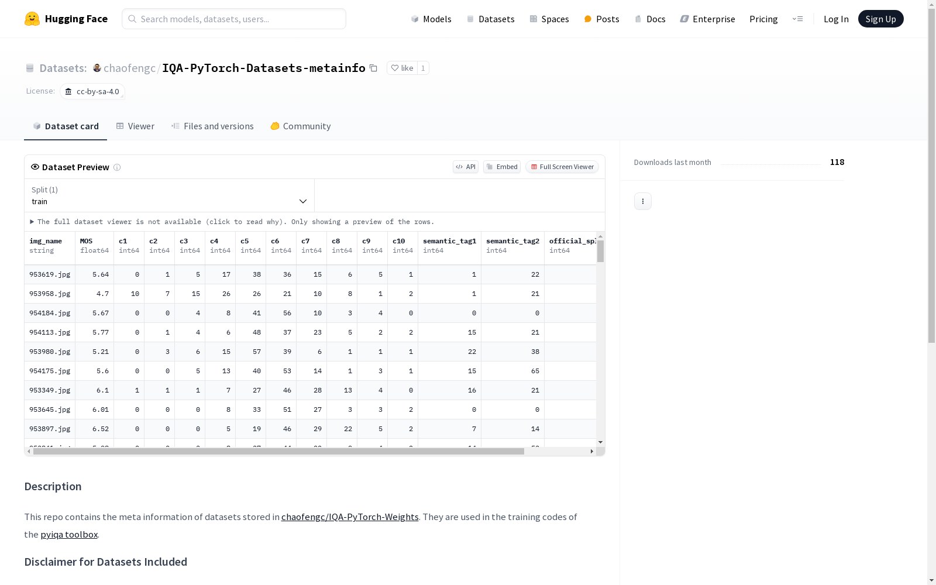This screenshot has width=936, height=585.
Task: Open the navigation overflow menu icon
Action: tap(797, 19)
